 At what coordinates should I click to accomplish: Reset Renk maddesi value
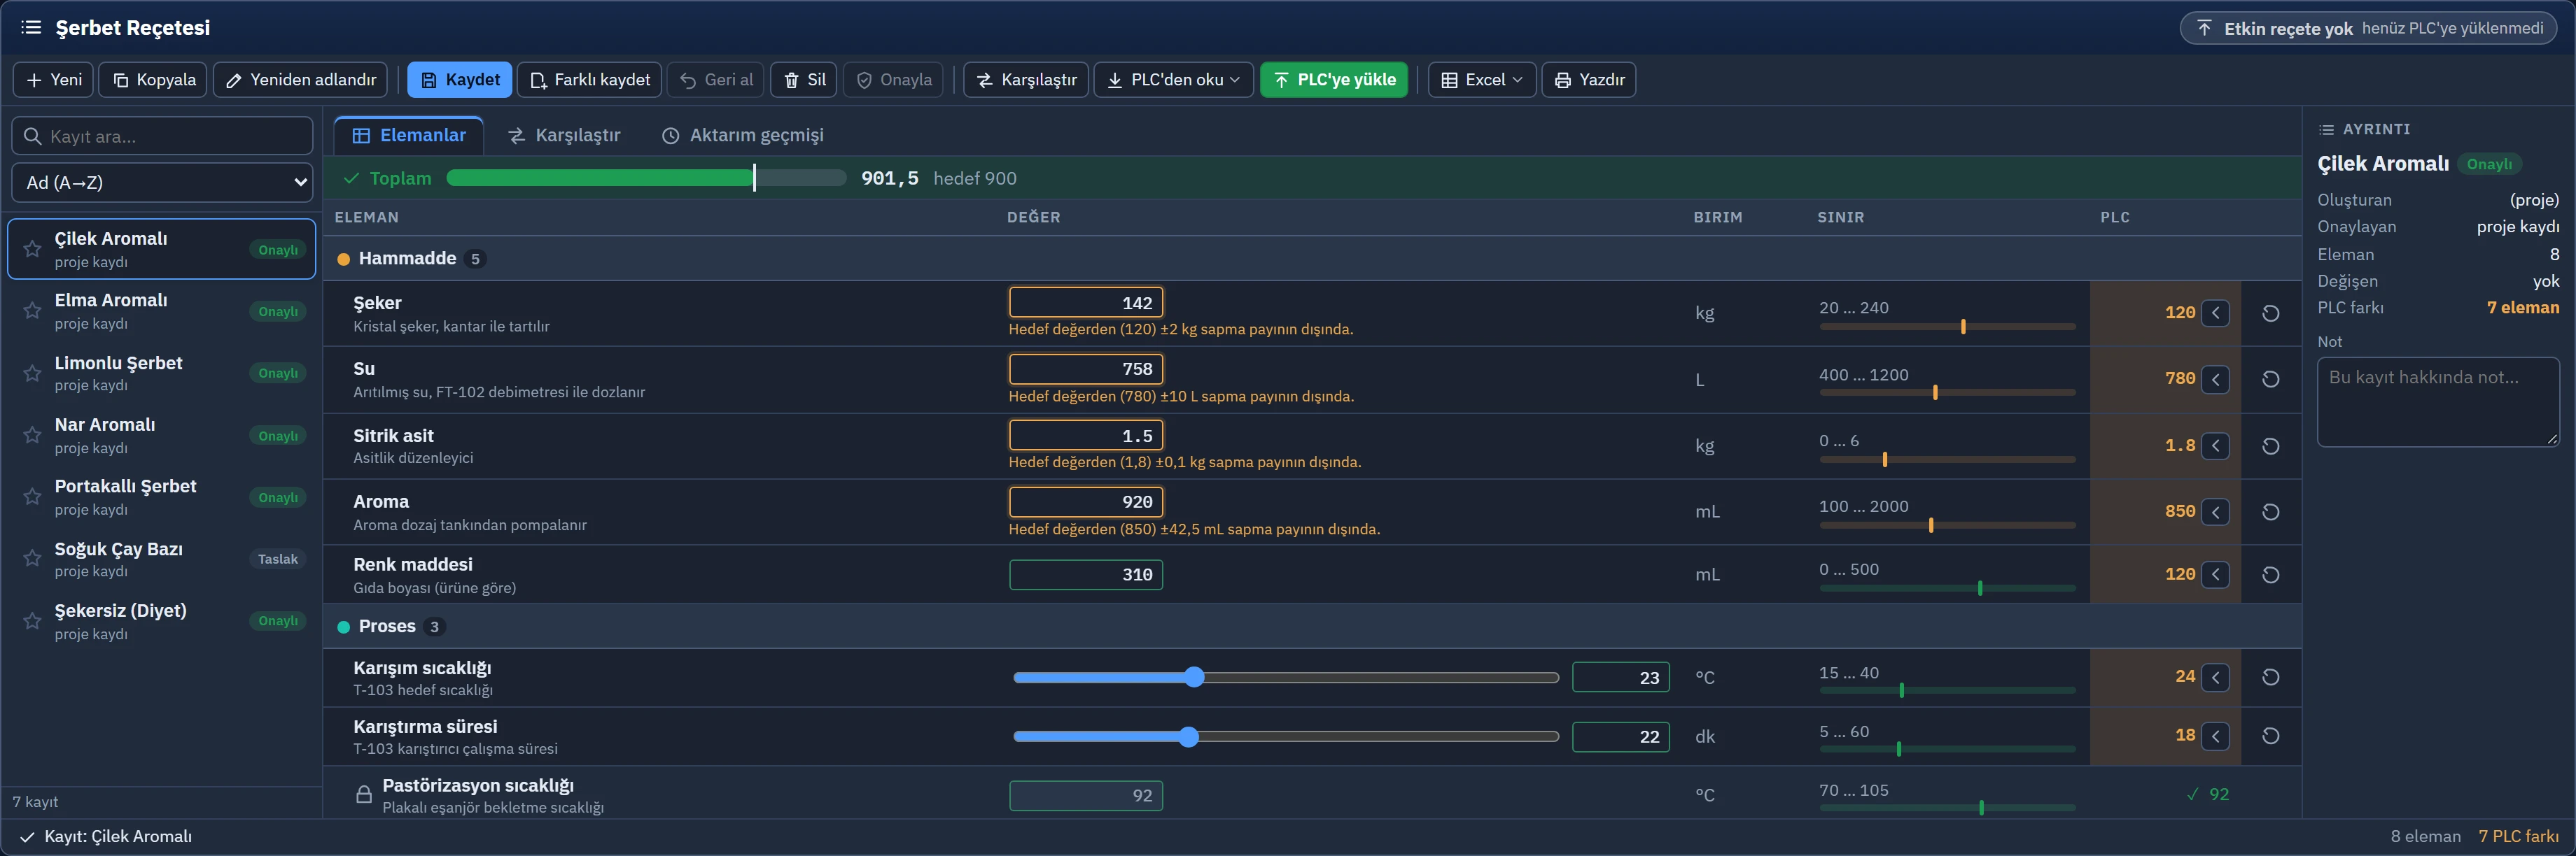(x=2270, y=574)
